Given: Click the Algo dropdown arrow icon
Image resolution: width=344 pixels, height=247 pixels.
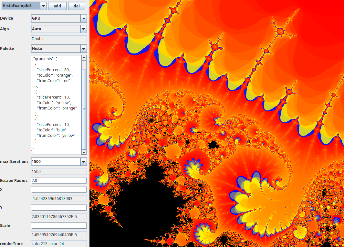Looking at the screenshot, I should (x=84, y=29).
